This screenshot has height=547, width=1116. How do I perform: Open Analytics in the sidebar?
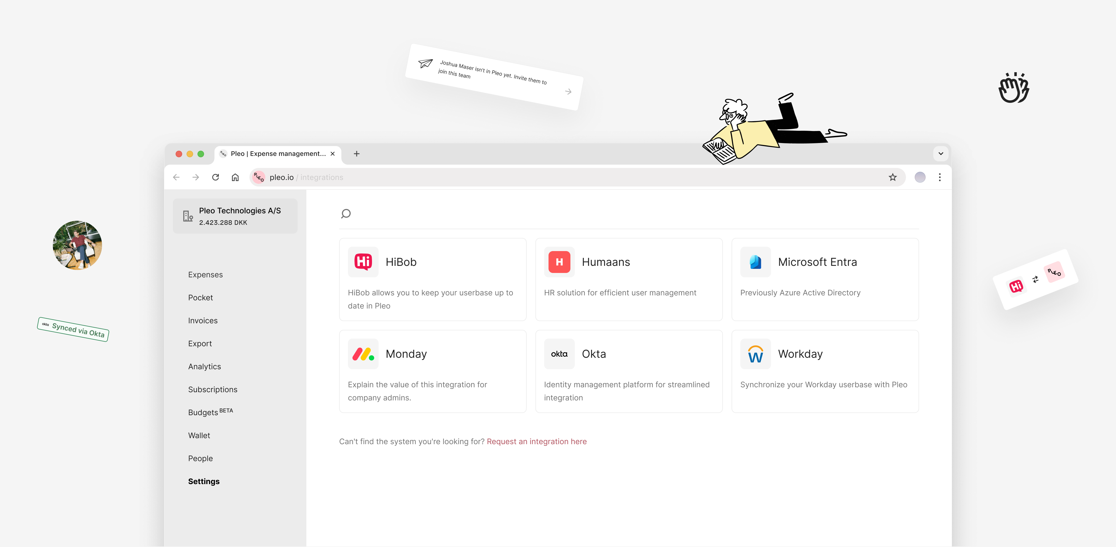205,366
